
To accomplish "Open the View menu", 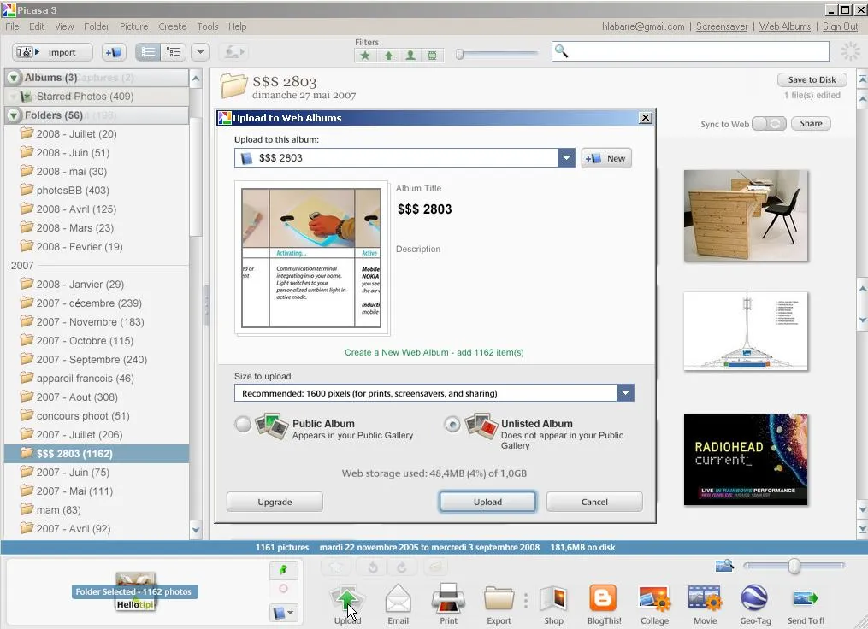I will pos(64,26).
